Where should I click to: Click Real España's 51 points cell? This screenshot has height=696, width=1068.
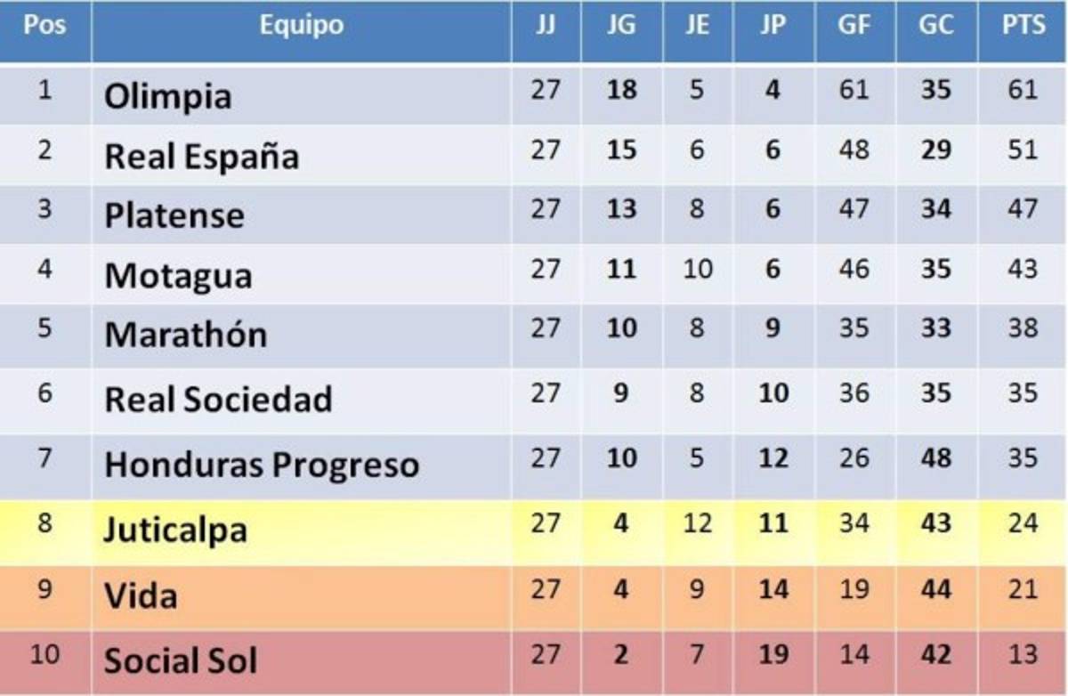coord(1023,150)
